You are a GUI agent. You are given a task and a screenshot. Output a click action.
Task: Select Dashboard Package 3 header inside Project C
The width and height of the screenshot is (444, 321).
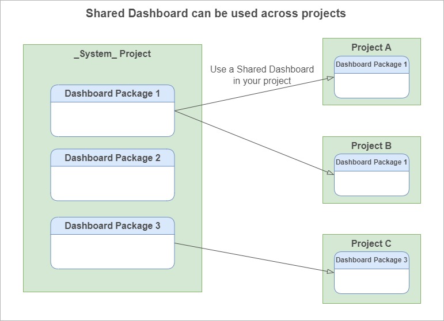[371, 260]
